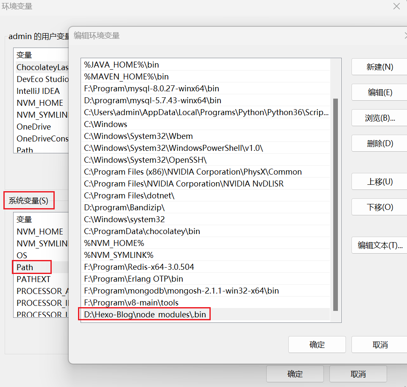
Task: Select IntelliJ IDEA in user variables list
Action: click(x=38, y=91)
